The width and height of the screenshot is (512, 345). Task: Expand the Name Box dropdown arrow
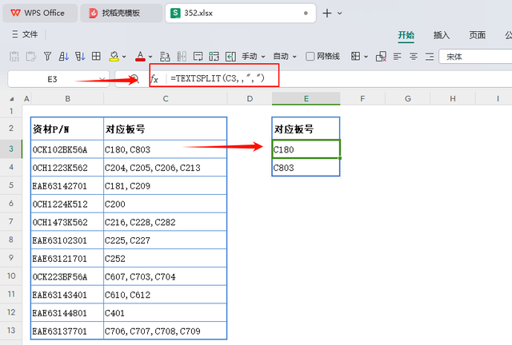102,79
